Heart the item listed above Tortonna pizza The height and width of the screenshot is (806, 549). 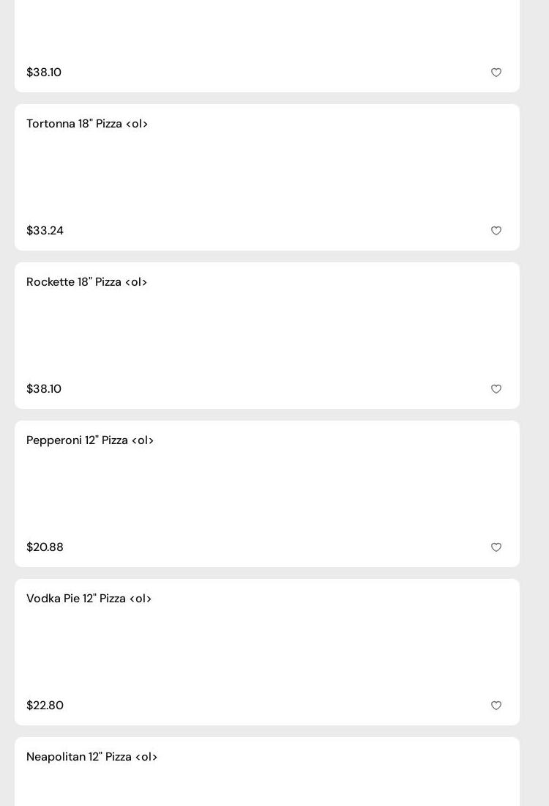coord(496,73)
